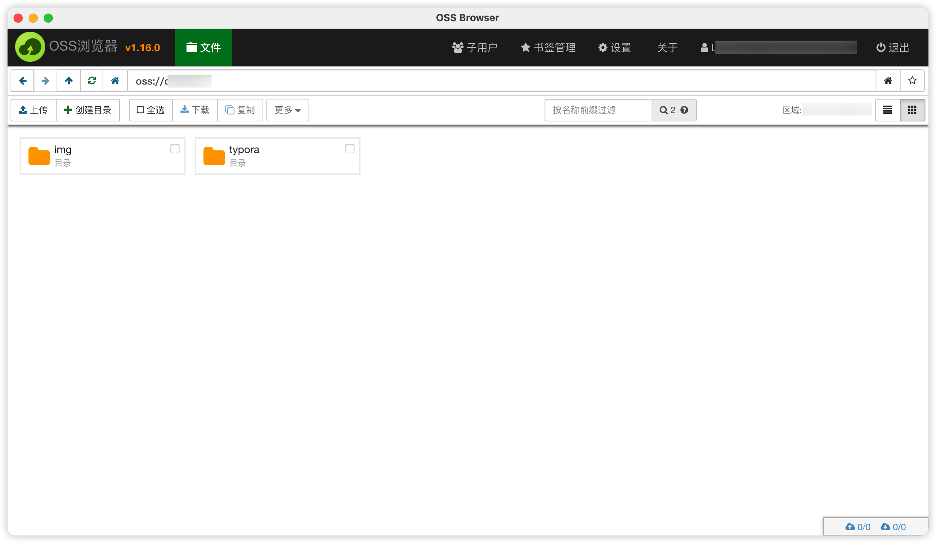Log out with 退出
Image resolution: width=936 pixels, height=543 pixels.
[x=893, y=48]
